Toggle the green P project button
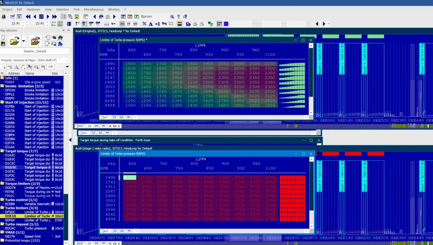433x245 pixels. pos(137,17)
